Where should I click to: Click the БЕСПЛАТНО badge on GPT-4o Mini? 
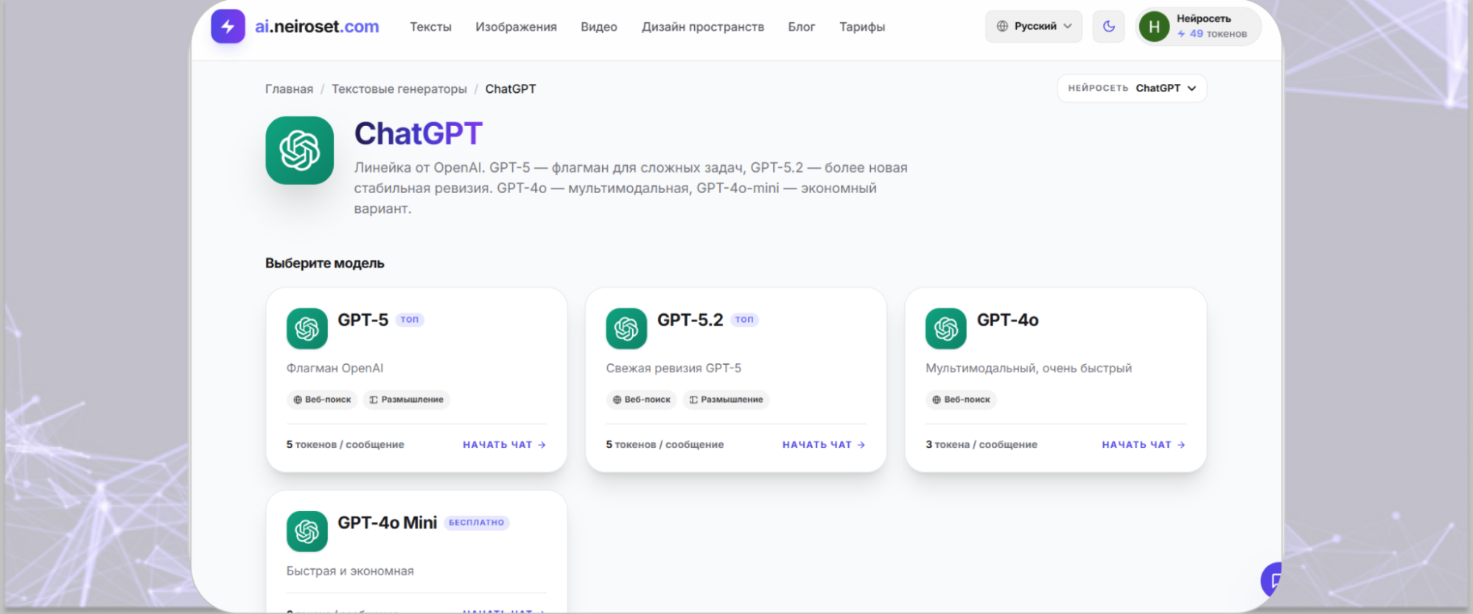477,523
